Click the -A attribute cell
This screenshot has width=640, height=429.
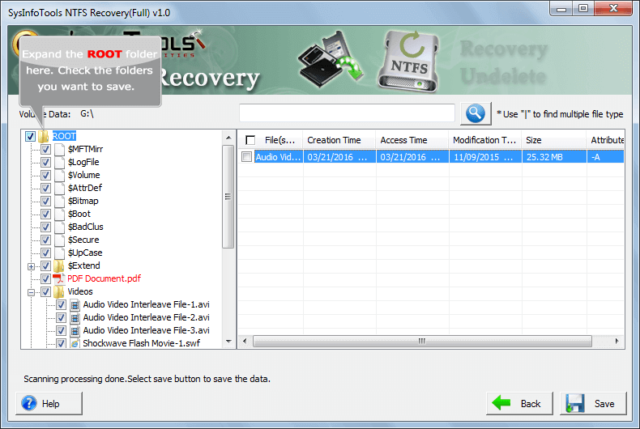[606, 156]
